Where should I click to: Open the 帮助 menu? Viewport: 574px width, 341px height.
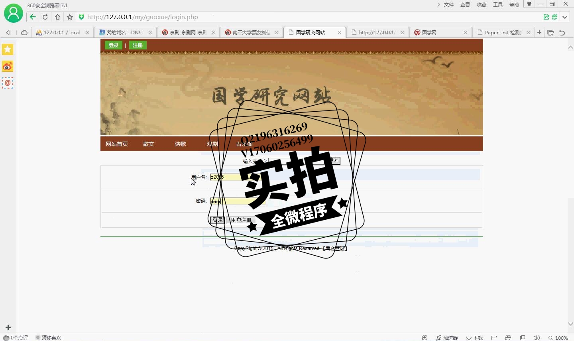coord(514,5)
